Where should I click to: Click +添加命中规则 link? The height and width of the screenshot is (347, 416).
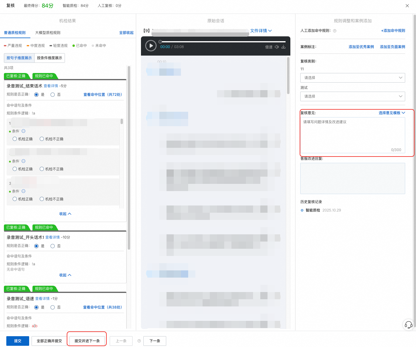click(x=393, y=31)
